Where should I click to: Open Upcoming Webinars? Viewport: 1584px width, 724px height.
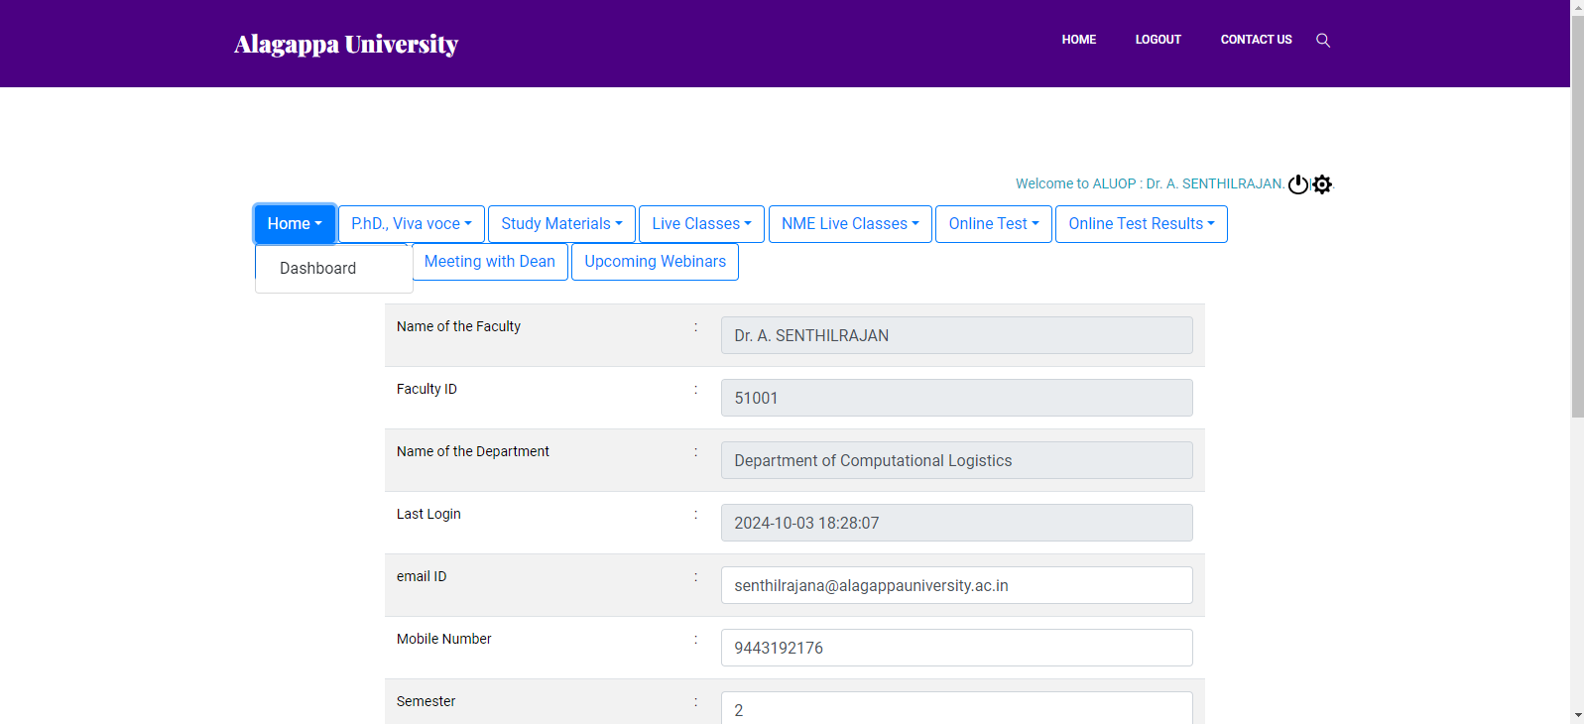pyautogui.click(x=655, y=262)
